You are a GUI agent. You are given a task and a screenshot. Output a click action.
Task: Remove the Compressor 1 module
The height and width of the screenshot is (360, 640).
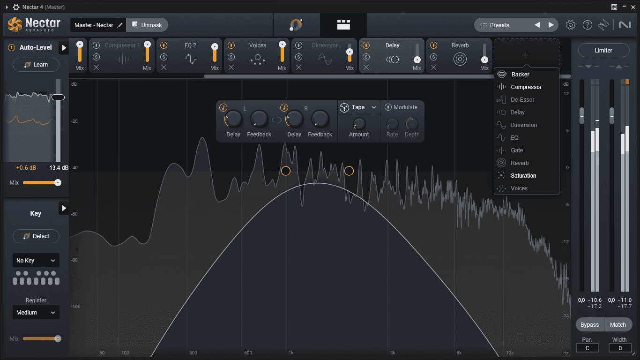point(96,67)
